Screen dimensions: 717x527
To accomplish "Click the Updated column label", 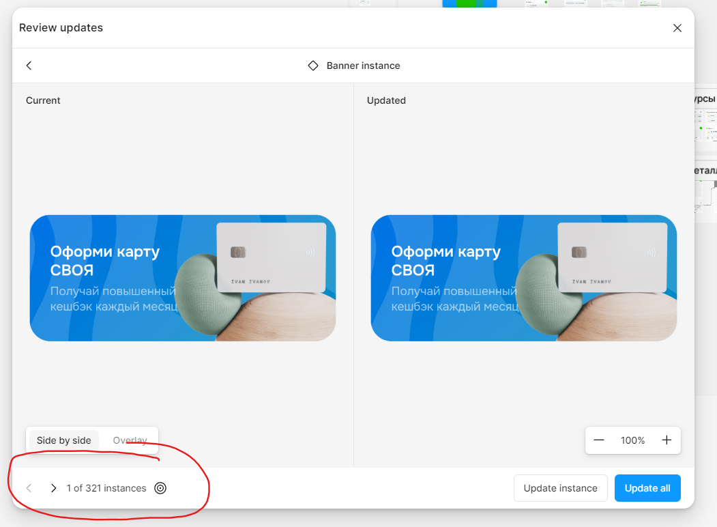I will tap(386, 100).
